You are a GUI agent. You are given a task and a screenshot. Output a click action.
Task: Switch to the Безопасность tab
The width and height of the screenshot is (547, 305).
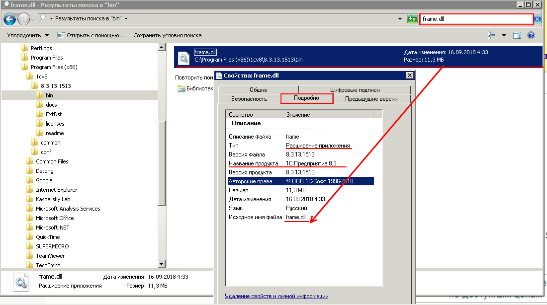tap(249, 99)
